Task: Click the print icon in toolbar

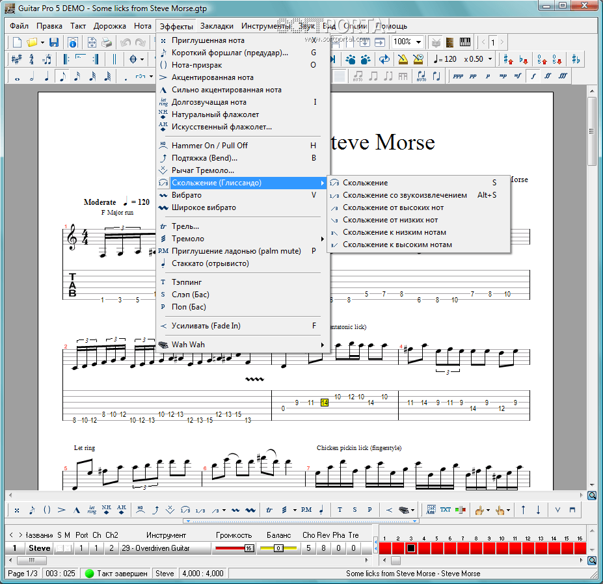Action: 106,42
